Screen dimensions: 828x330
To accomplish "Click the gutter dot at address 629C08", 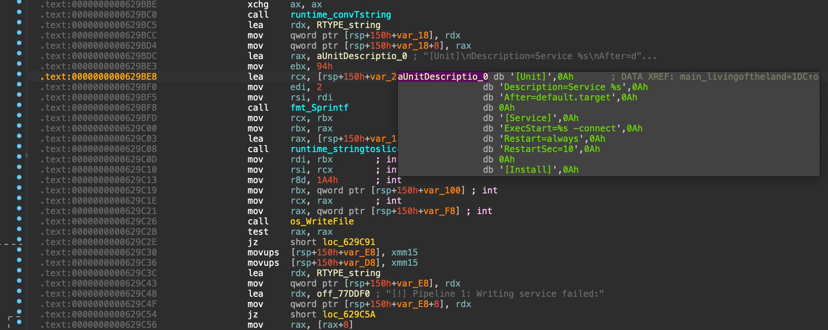I will click(19, 146).
